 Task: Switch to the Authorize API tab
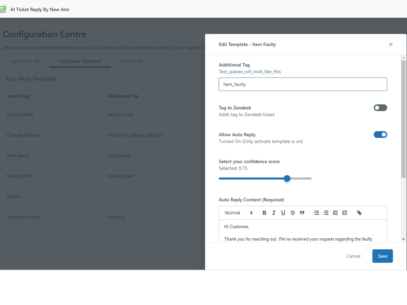[x=26, y=61]
